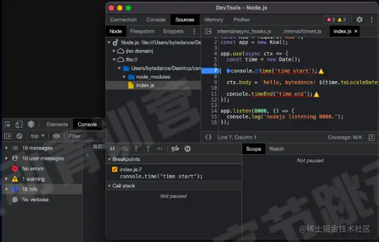Expand the (no domain) tree node
This screenshot has height=242, width=379.
point(114,51)
